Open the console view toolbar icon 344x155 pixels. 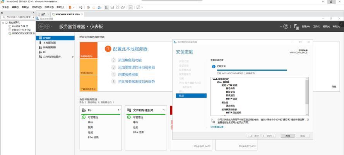130,7
